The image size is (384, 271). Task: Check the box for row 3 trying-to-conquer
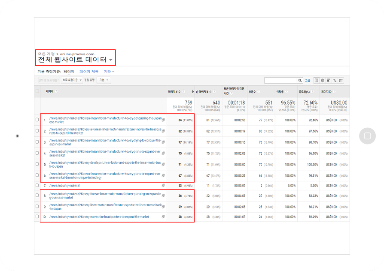tap(37, 142)
